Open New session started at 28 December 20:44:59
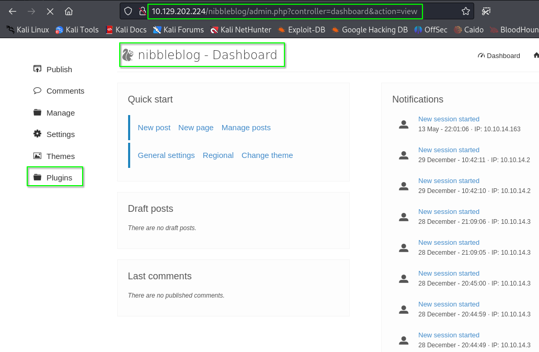Viewport: 539px width, 352px height. [x=449, y=304]
